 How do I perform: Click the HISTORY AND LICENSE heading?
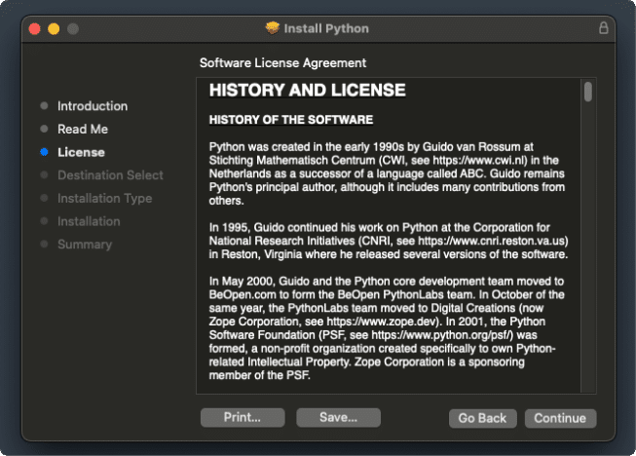coord(308,90)
